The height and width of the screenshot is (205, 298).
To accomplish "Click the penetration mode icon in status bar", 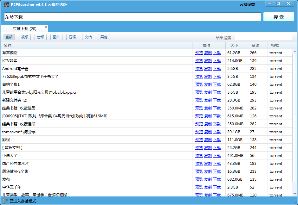I will pyautogui.click(x=5, y=201).
